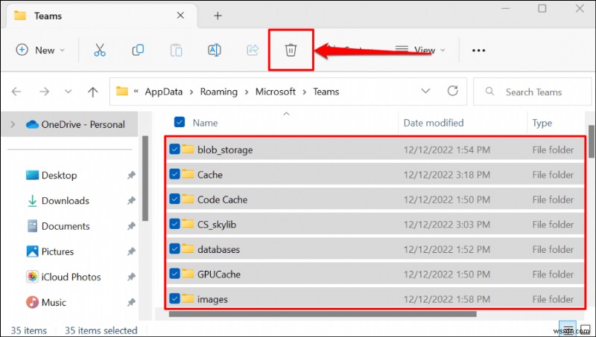596x337 pixels.
Task: Open the recent locations chevron
Action: point(68,92)
